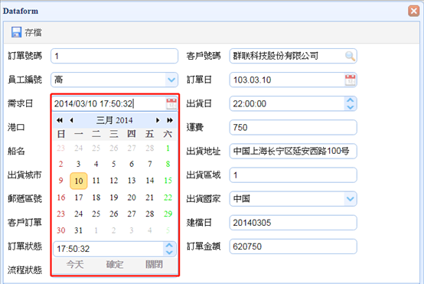
Task: Choose March 31 on the calendar
Action: [78, 230]
